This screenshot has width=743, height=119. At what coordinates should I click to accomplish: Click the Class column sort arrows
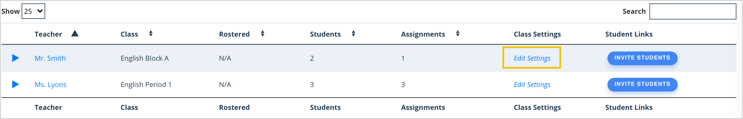coord(151,33)
